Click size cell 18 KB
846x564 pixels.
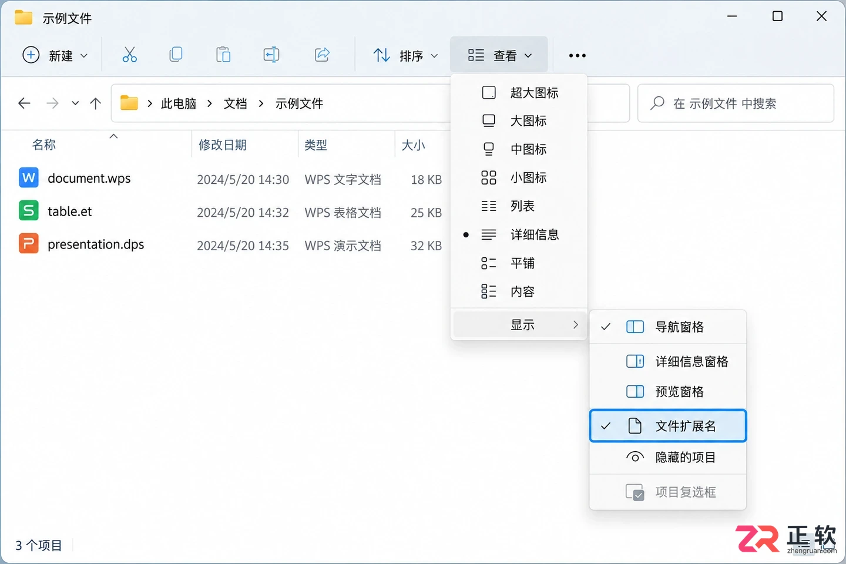[x=426, y=180]
